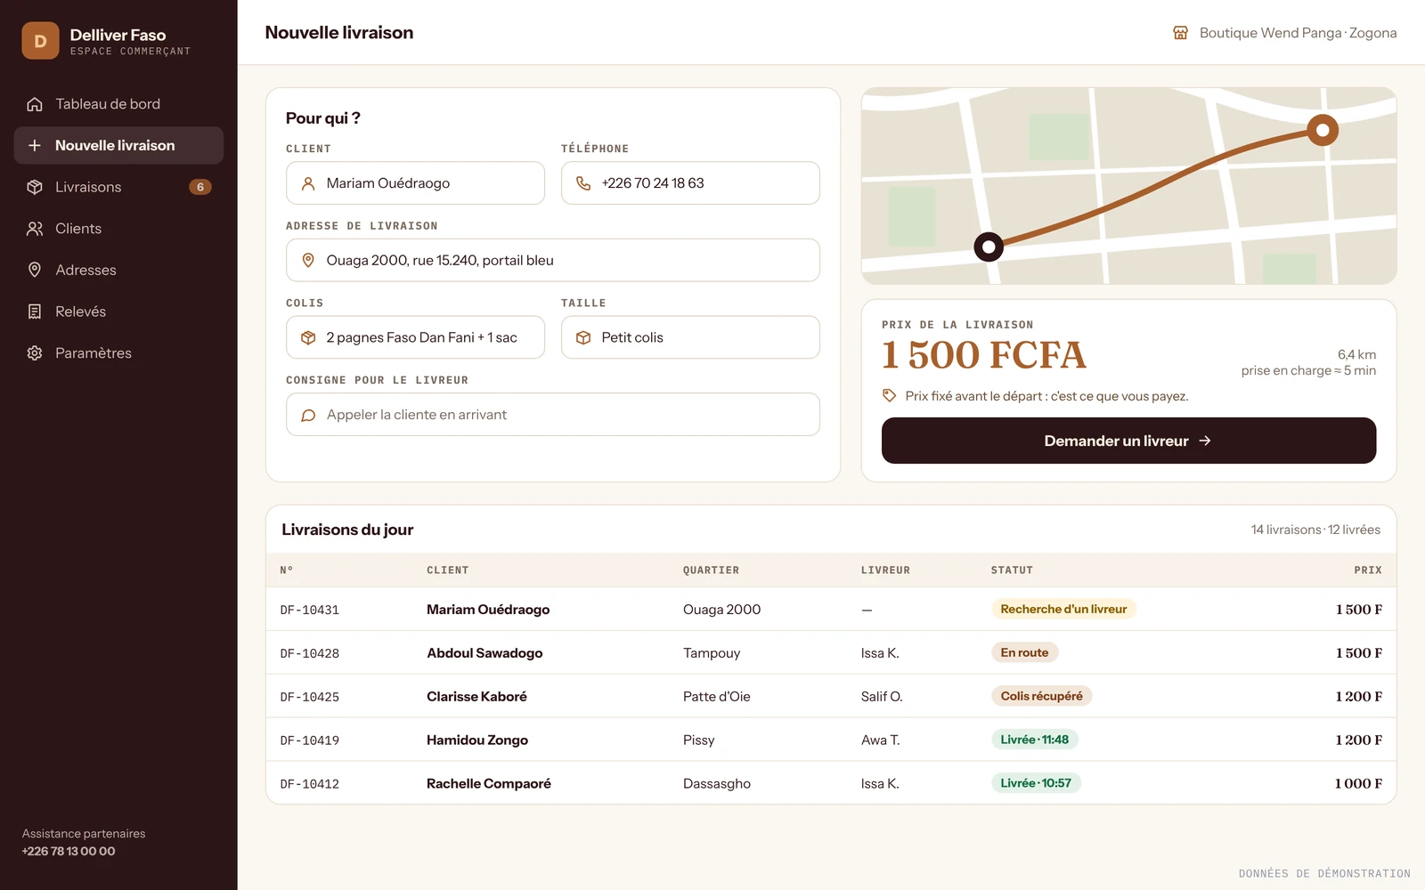The width and height of the screenshot is (1425, 890).
Task: Click the pin icon beside Adresses
Action: click(x=35, y=270)
